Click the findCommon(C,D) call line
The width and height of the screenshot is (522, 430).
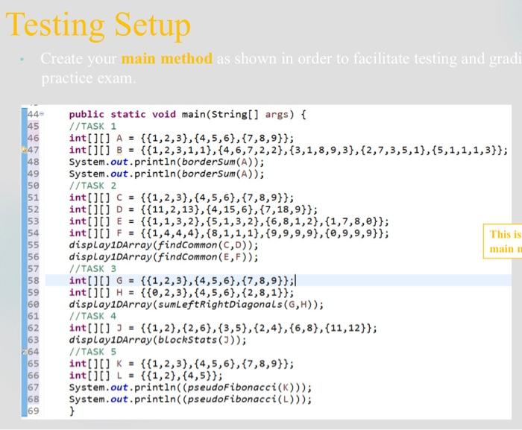[x=163, y=245]
